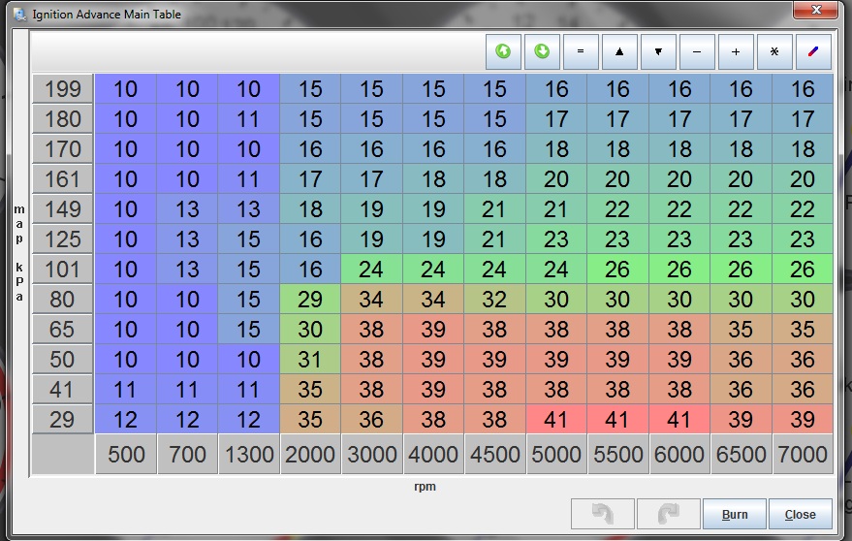Click the undo arrow button
The width and height of the screenshot is (852, 541).
click(x=603, y=514)
